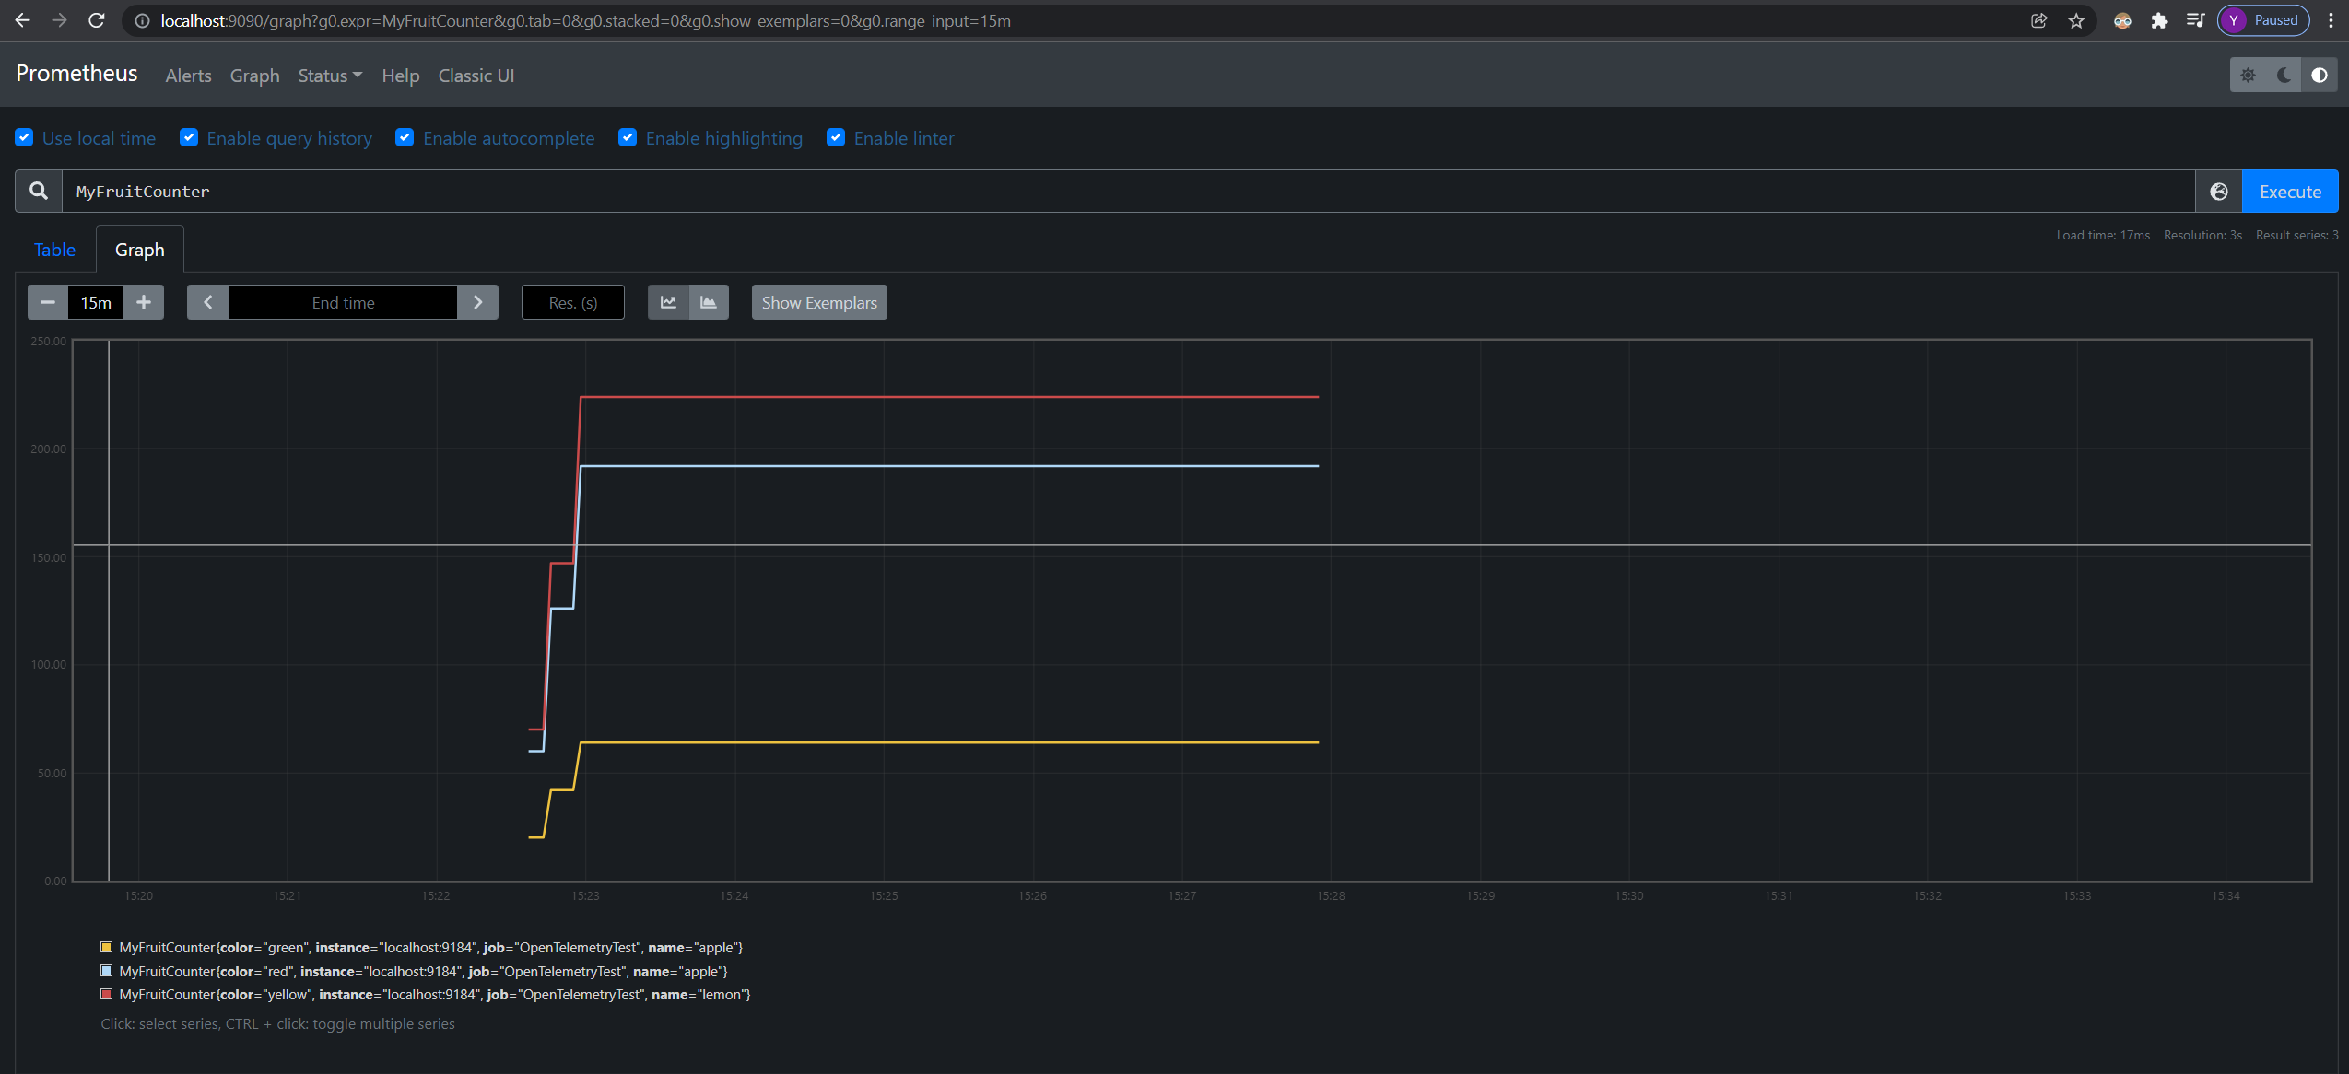Open the browser three-dot menu
The height and width of the screenshot is (1074, 2349).
[x=2331, y=20]
